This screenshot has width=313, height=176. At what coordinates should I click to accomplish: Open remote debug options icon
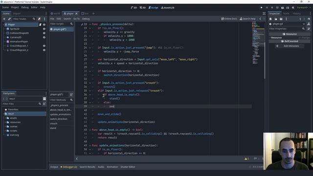(277, 8)
